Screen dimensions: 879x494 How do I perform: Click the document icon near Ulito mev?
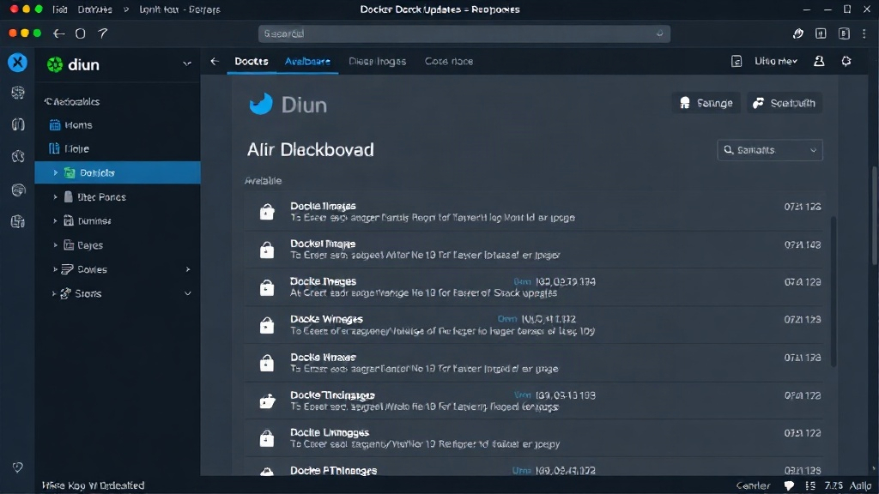click(737, 61)
